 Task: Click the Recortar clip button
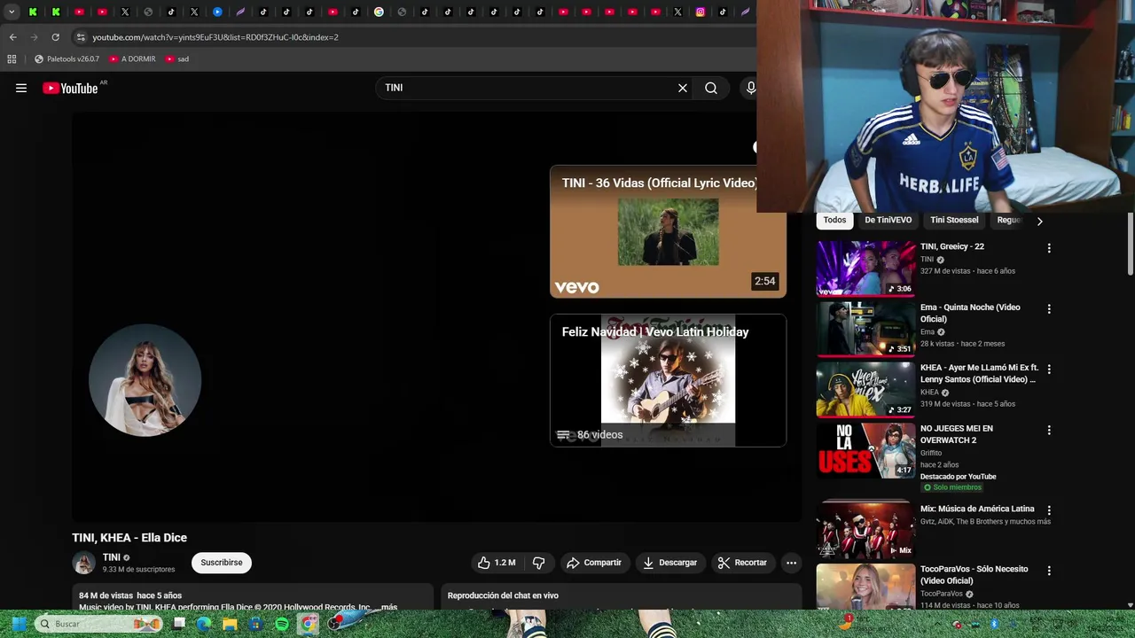tap(742, 563)
